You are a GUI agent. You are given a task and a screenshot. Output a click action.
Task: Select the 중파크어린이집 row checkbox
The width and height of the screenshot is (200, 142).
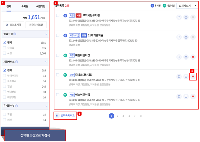pyautogui.click(x=58, y=75)
